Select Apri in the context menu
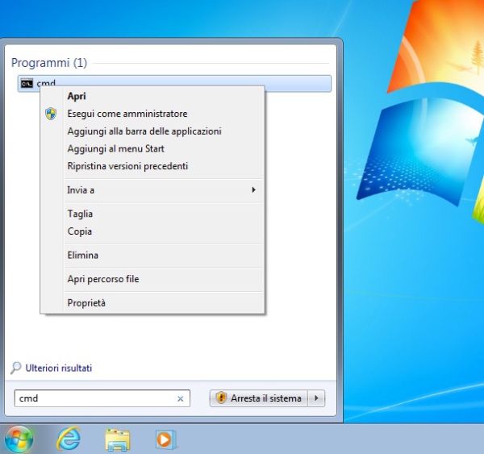This screenshot has width=484, height=454. [x=77, y=96]
